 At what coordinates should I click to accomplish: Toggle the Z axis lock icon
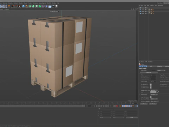5,6
